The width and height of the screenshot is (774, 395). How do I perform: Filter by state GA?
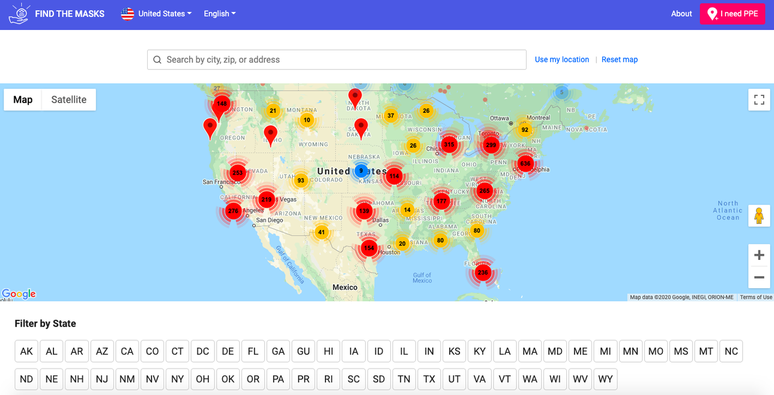click(x=278, y=351)
